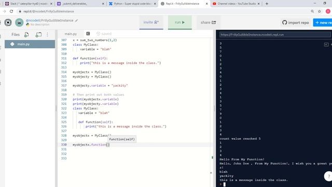This screenshot has height=187, width=332.
Task: Close the YouTube Studio tab
Action: click(x=258, y=4)
